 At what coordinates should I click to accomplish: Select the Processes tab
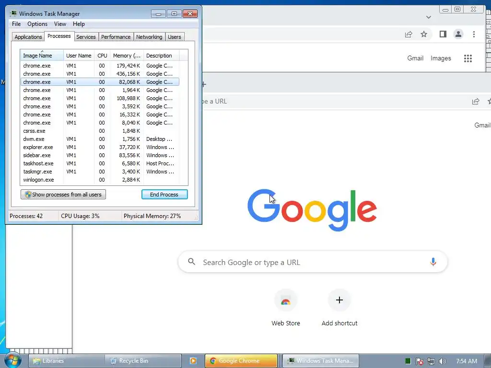(59, 36)
